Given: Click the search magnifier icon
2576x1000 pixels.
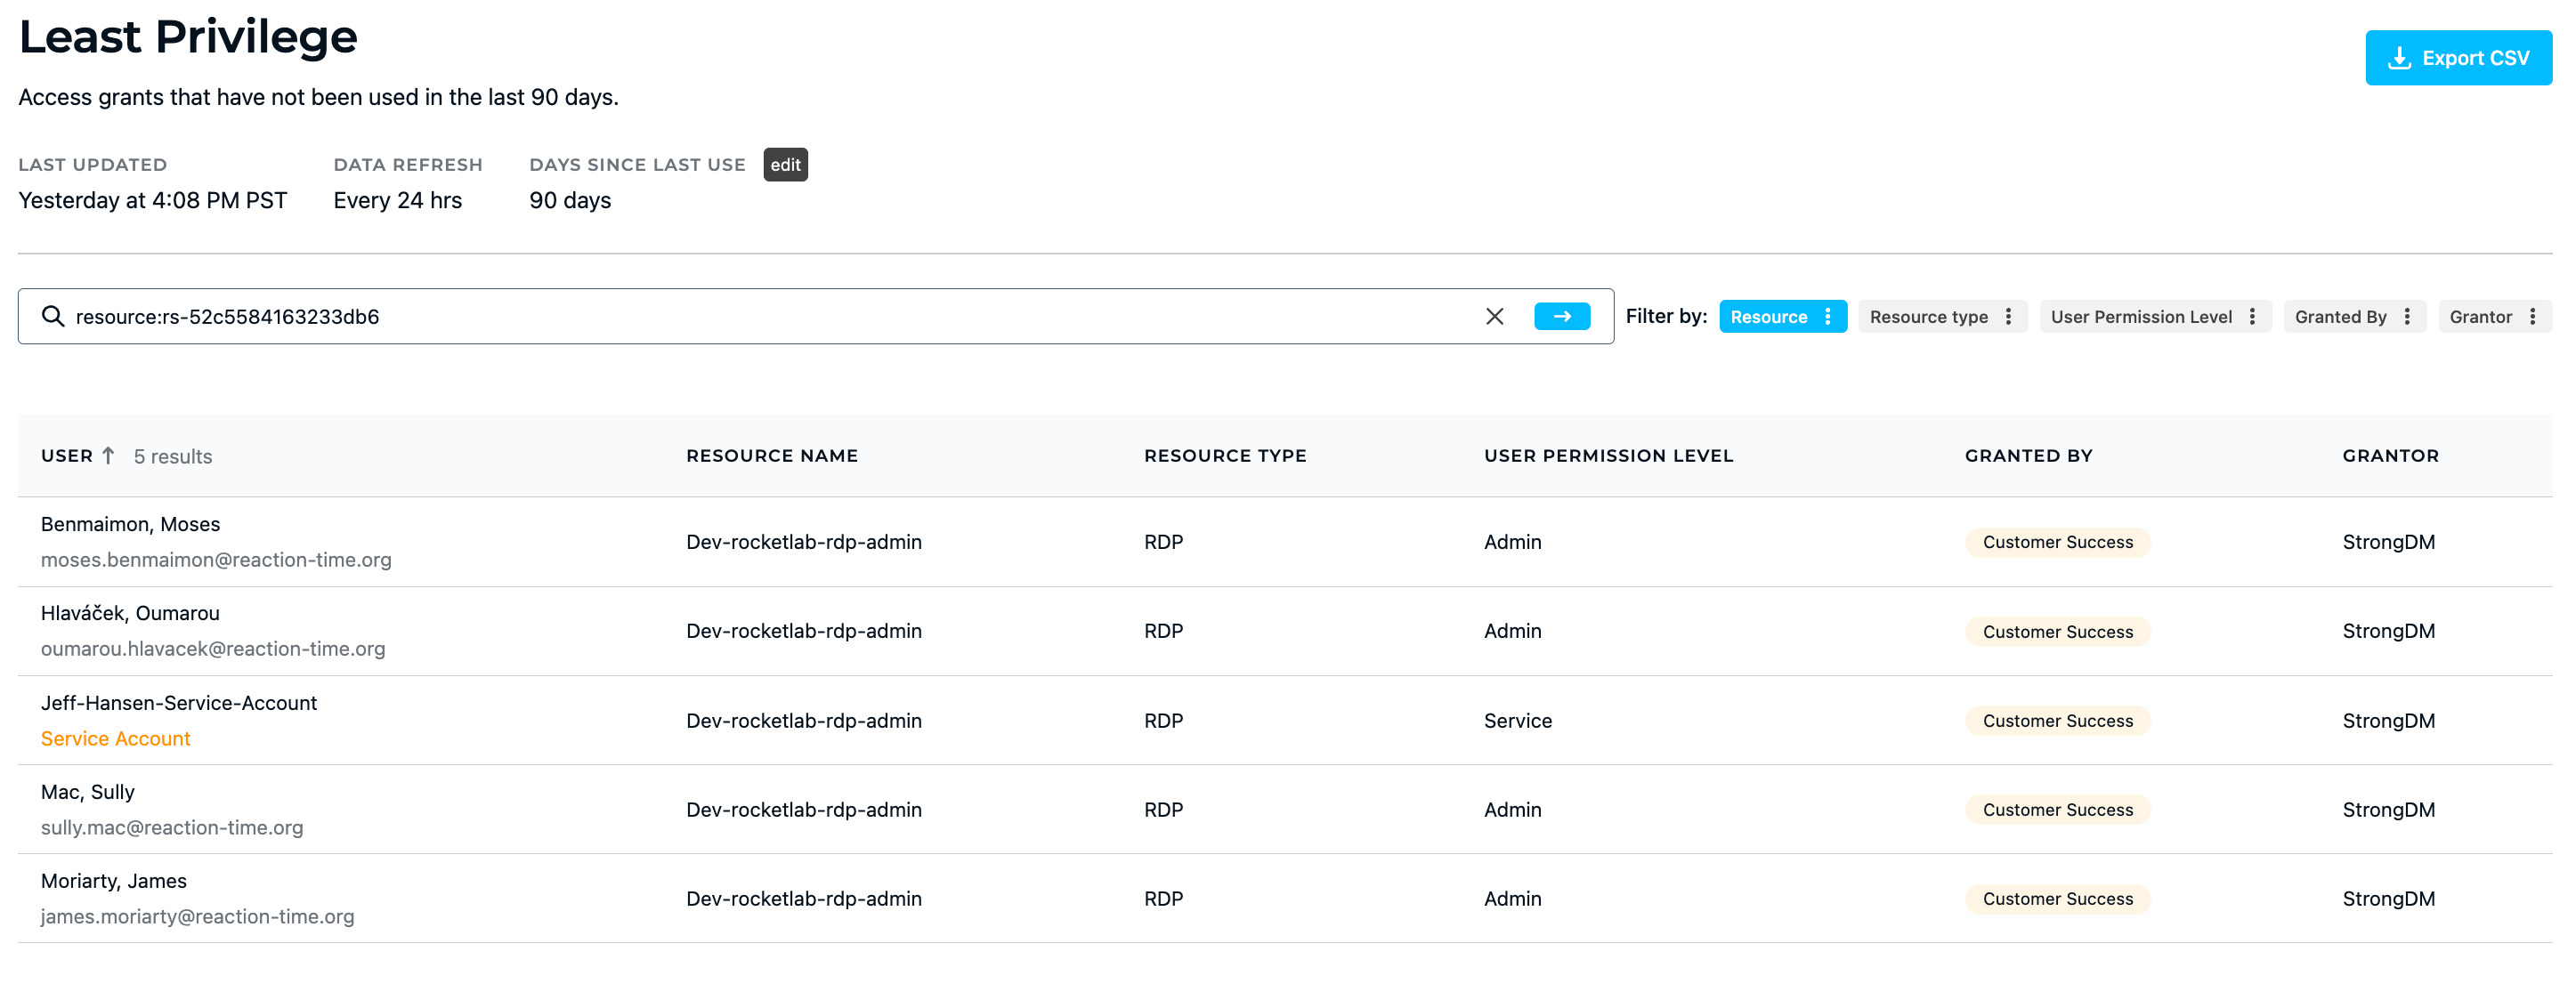Looking at the screenshot, I should pyautogui.click(x=53, y=317).
